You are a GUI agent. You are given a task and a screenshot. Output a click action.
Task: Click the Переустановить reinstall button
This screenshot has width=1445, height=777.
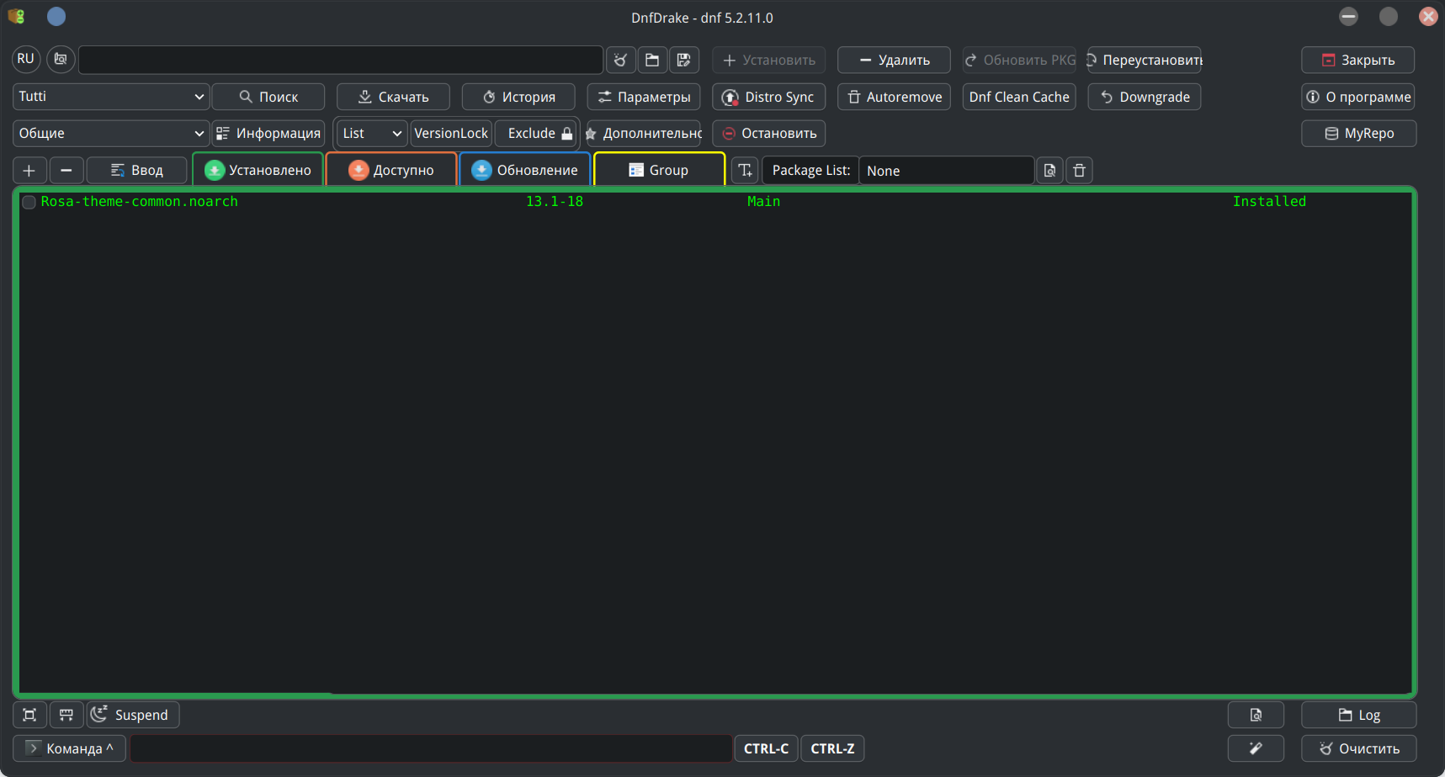pos(1145,60)
